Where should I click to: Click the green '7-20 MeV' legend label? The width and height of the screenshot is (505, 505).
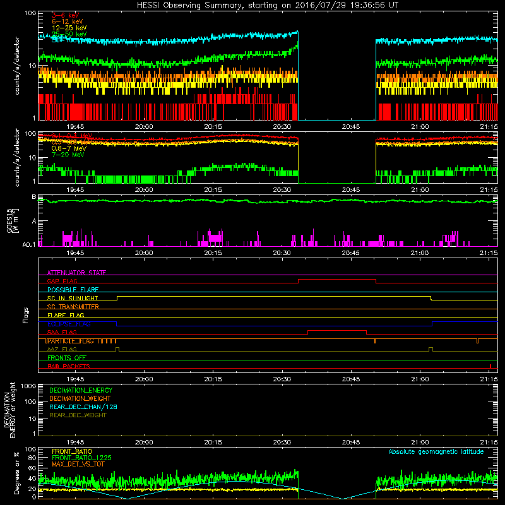click(68, 155)
